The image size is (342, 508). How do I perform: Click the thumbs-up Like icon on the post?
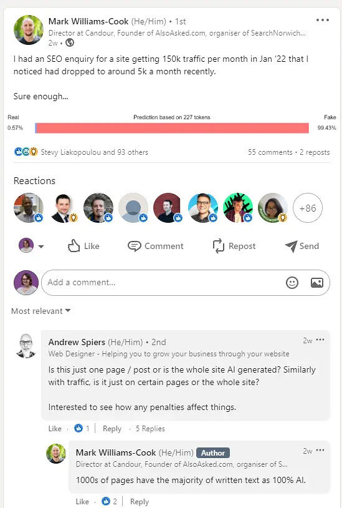click(x=74, y=246)
